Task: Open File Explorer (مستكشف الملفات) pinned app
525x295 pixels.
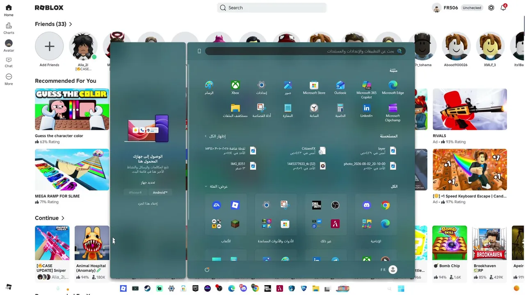Action: pos(235,111)
